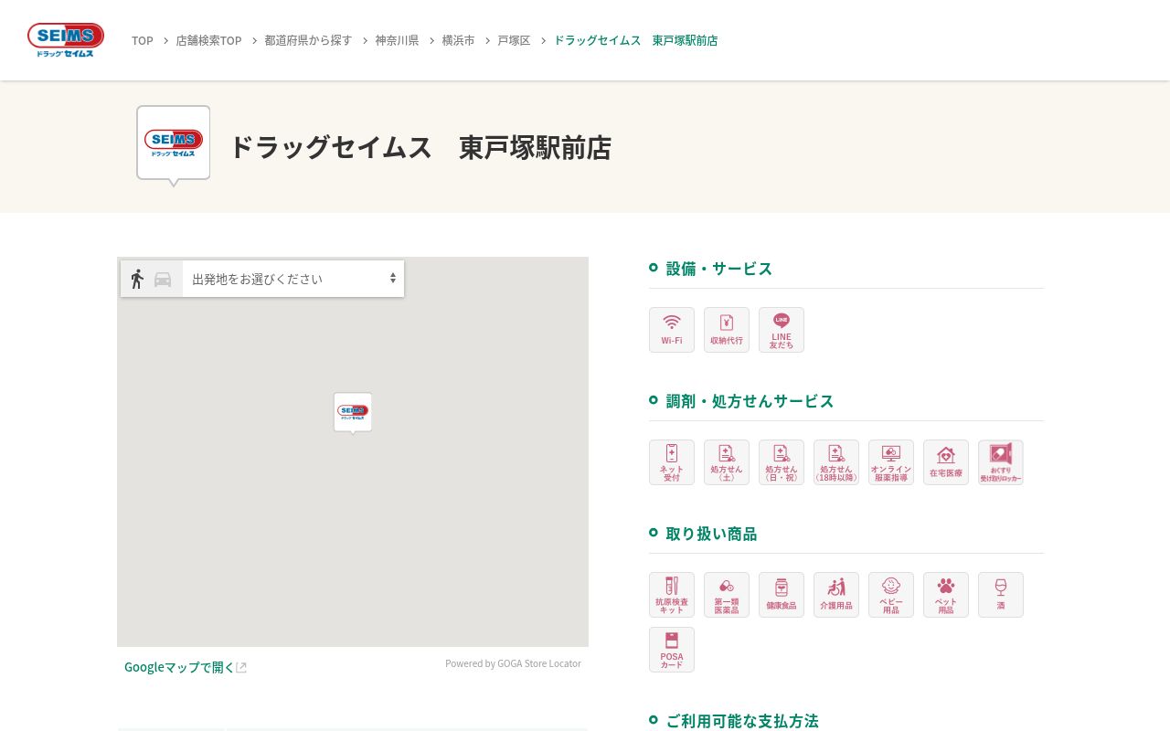This screenshot has height=731, width=1170.
Task: Select the 処方せん(18時以降) icon
Action: 836,462
